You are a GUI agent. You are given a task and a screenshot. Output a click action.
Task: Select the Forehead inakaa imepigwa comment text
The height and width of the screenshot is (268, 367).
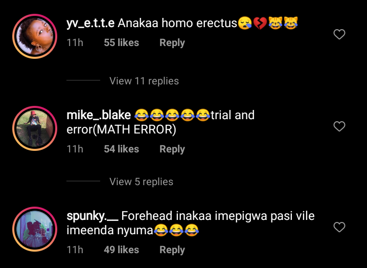pyautogui.click(x=191, y=223)
